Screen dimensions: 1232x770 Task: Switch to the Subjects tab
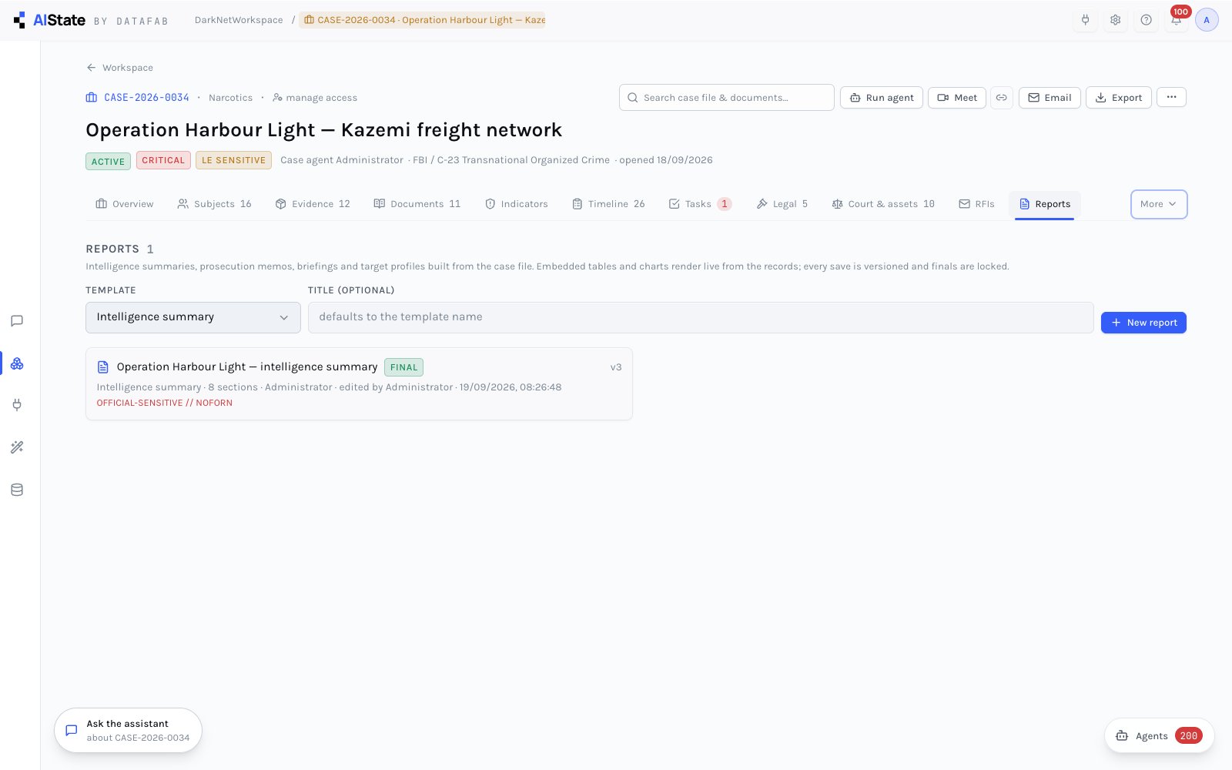(x=215, y=204)
